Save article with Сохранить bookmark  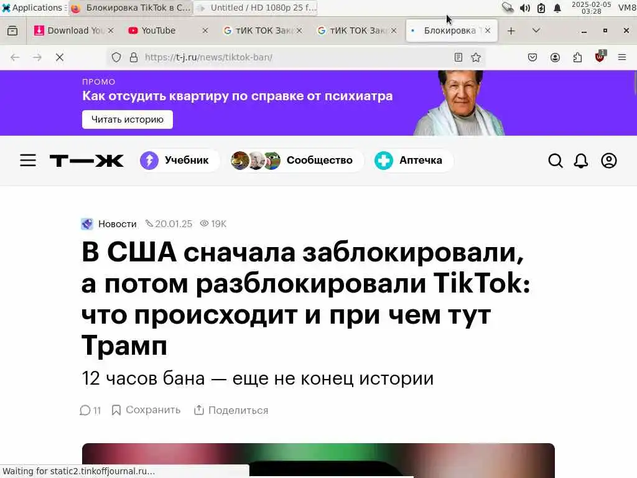[x=146, y=410]
